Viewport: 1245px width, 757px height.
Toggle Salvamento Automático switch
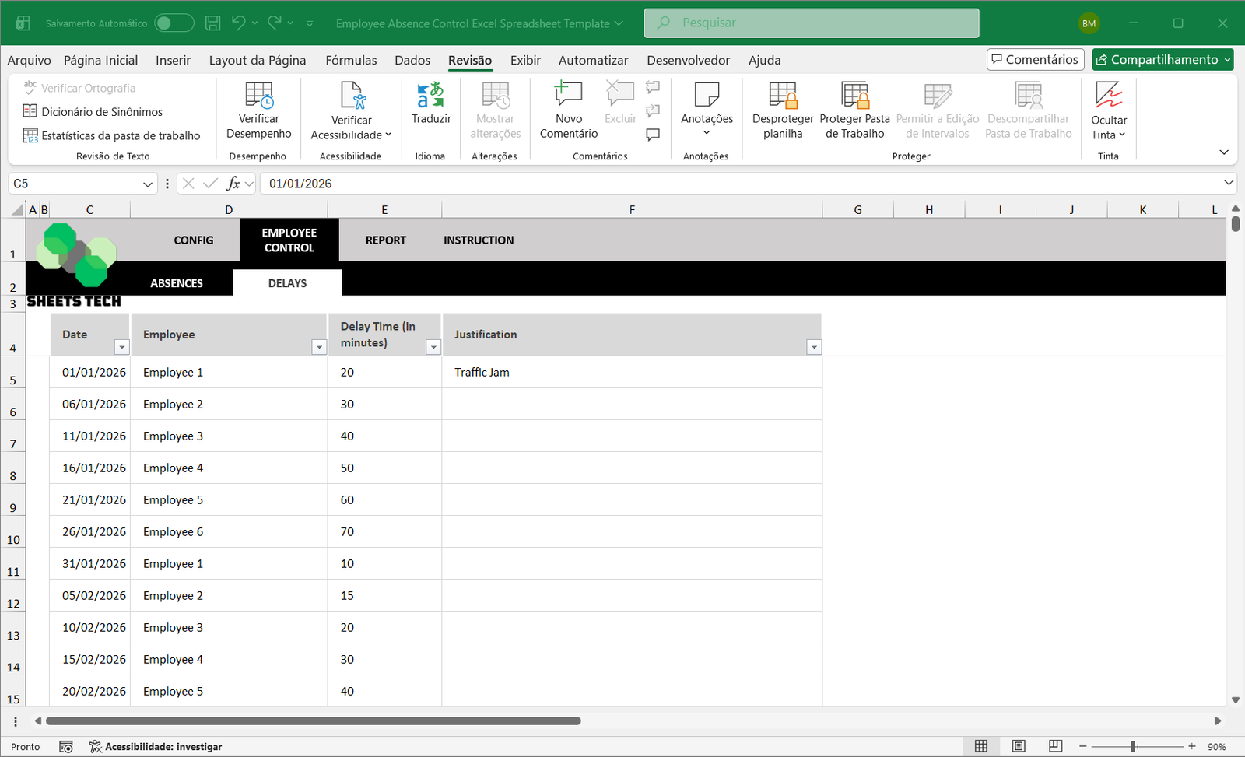tap(174, 23)
